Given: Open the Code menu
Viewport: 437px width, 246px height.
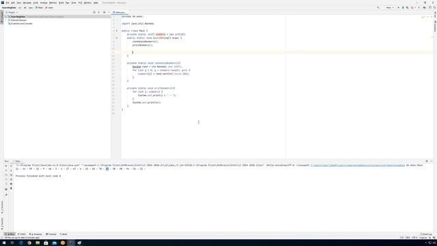Looking at the screenshot, I should (x=36, y=3).
